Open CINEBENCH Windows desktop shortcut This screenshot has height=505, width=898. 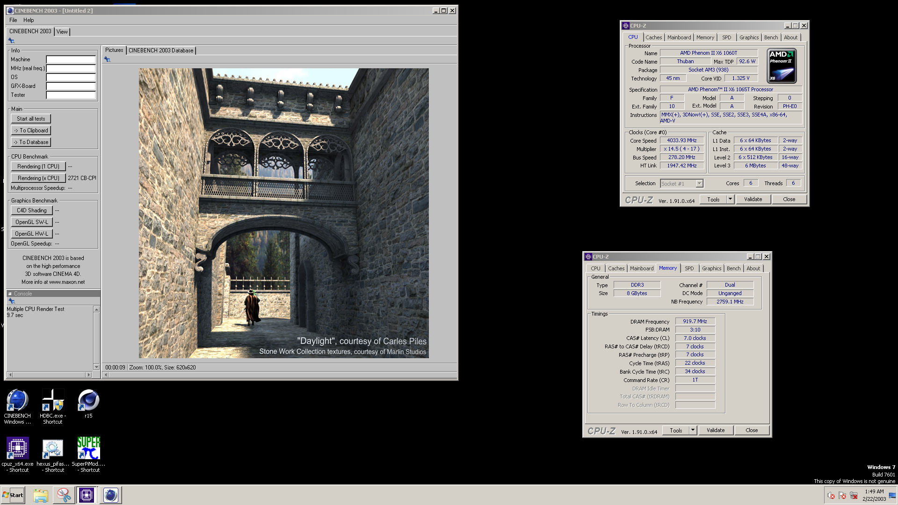(x=17, y=406)
